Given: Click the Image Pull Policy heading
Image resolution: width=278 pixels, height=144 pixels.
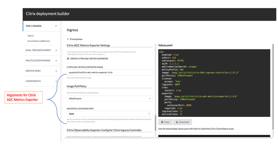Looking at the screenshot, I should click(77, 86).
